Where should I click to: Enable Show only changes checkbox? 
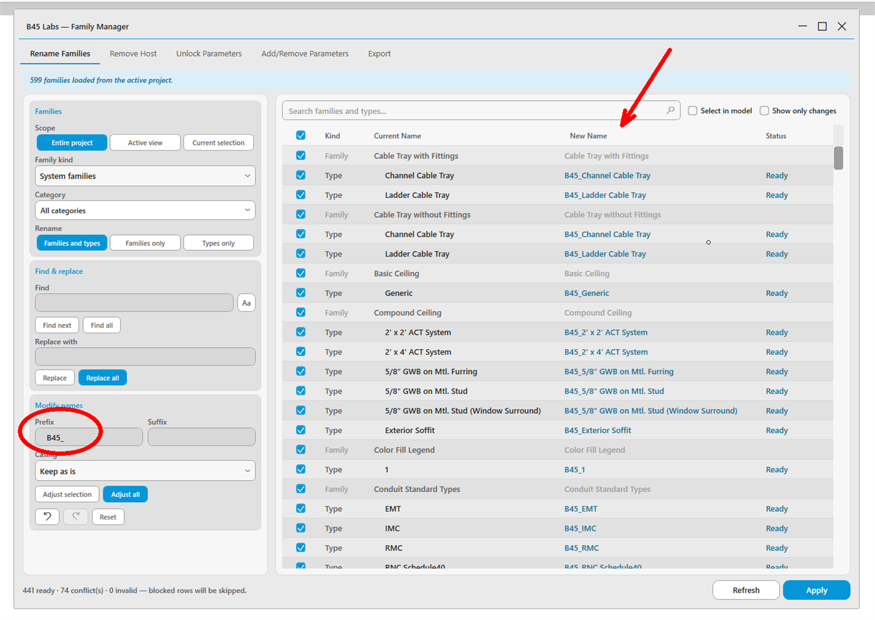tap(764, 111)
